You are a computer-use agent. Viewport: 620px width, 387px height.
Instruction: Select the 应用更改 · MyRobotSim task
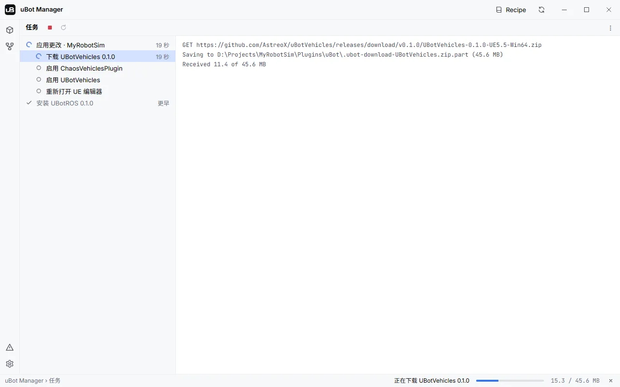pyautogui.click(x=98, y=45)
